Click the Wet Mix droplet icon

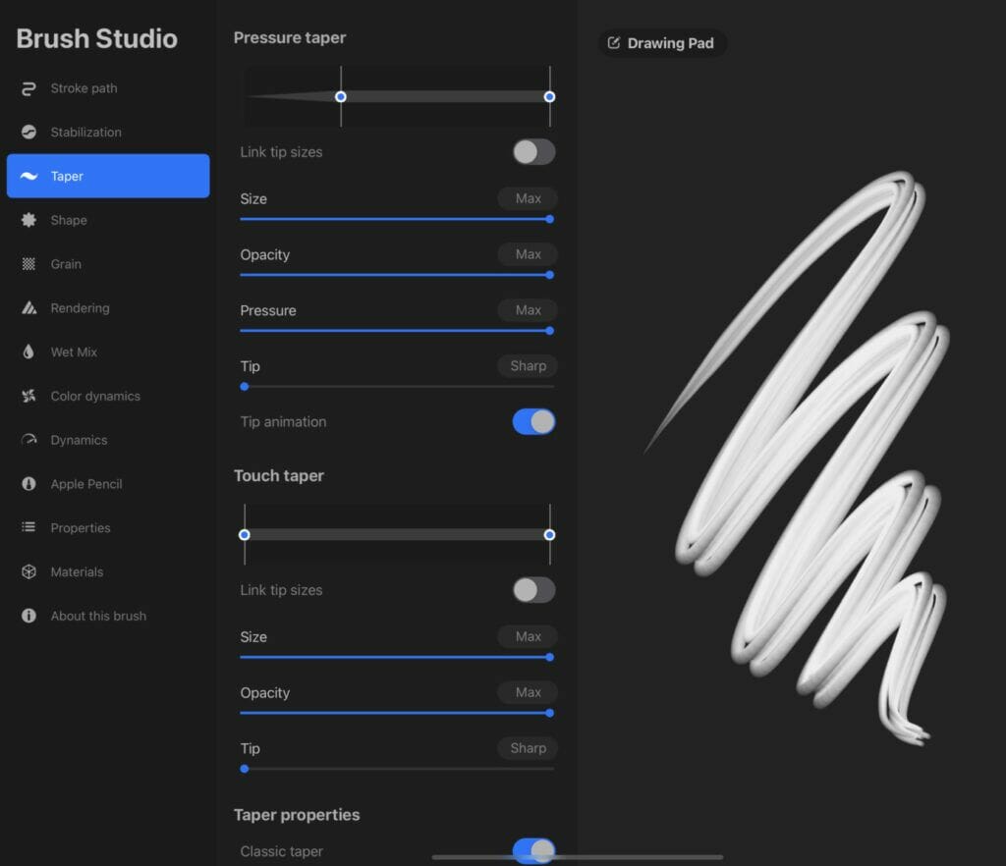[28, 352]
